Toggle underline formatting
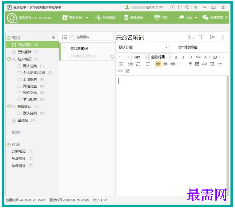 (x=190, y=57)
